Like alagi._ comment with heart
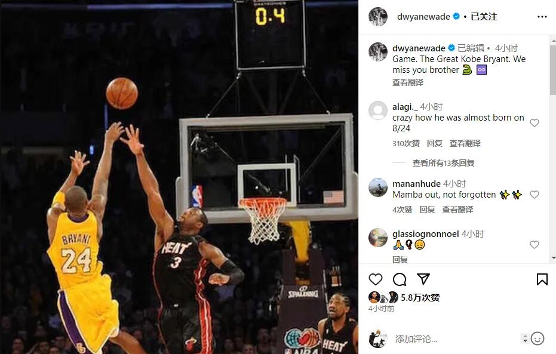Image resolution: width=556 pixels, height=354 pixels. click(x=535, y=123)
